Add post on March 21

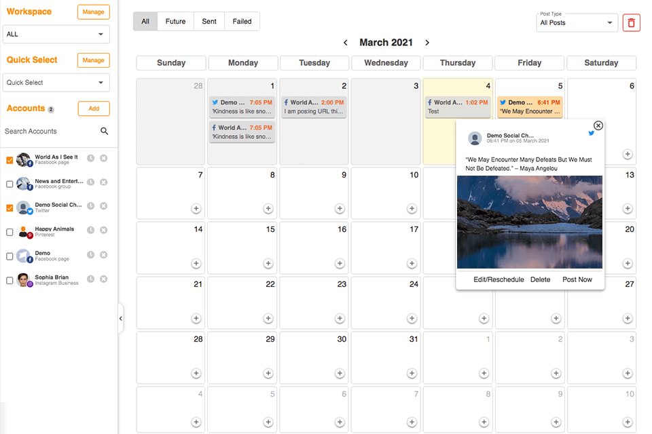pos(196,318)
